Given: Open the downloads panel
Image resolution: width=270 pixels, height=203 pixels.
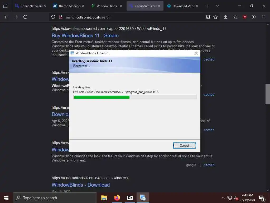Looking at the screenshot, I should click(x=226, y=17).
